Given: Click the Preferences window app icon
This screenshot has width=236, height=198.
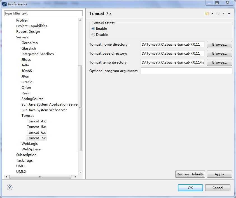Looking at the screenshot, I should (4, 4).
